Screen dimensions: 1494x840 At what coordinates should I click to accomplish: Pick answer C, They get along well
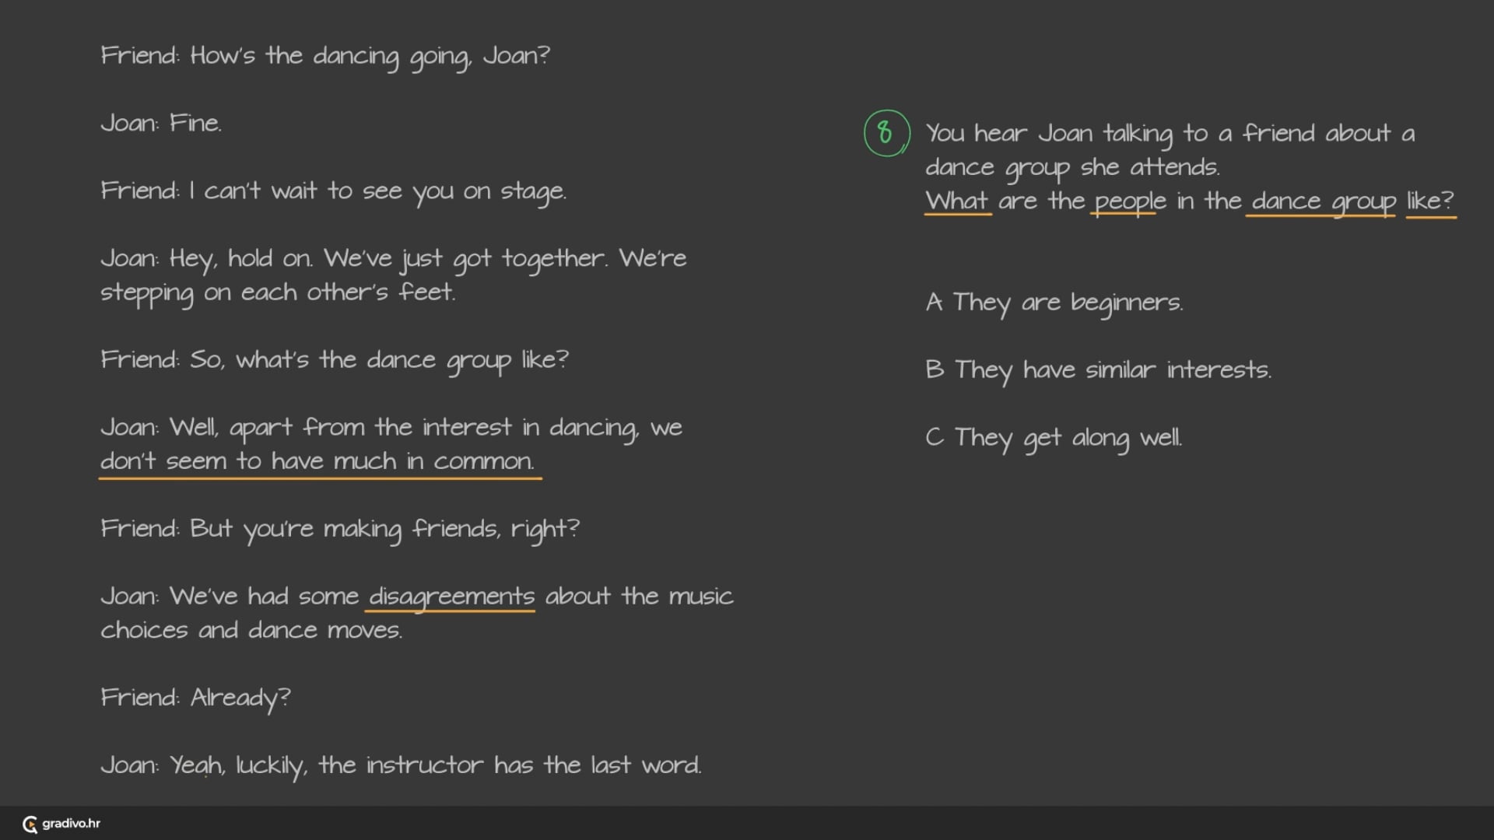tap(1054, 437)
